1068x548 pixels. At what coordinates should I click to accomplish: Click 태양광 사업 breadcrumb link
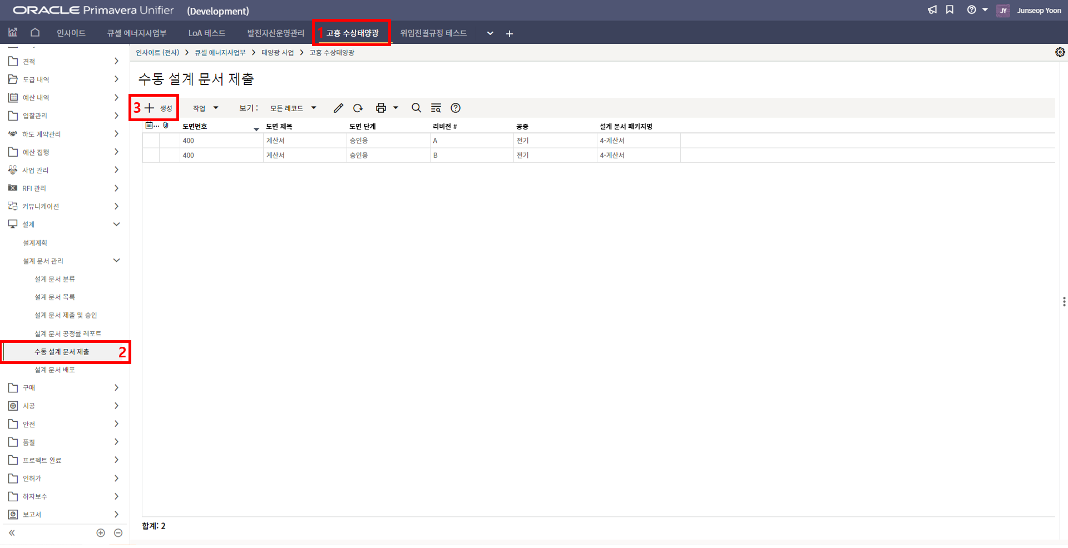277,53
